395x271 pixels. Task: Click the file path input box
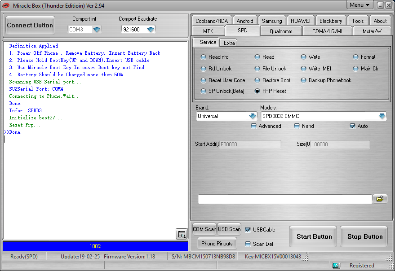point(285,199)
